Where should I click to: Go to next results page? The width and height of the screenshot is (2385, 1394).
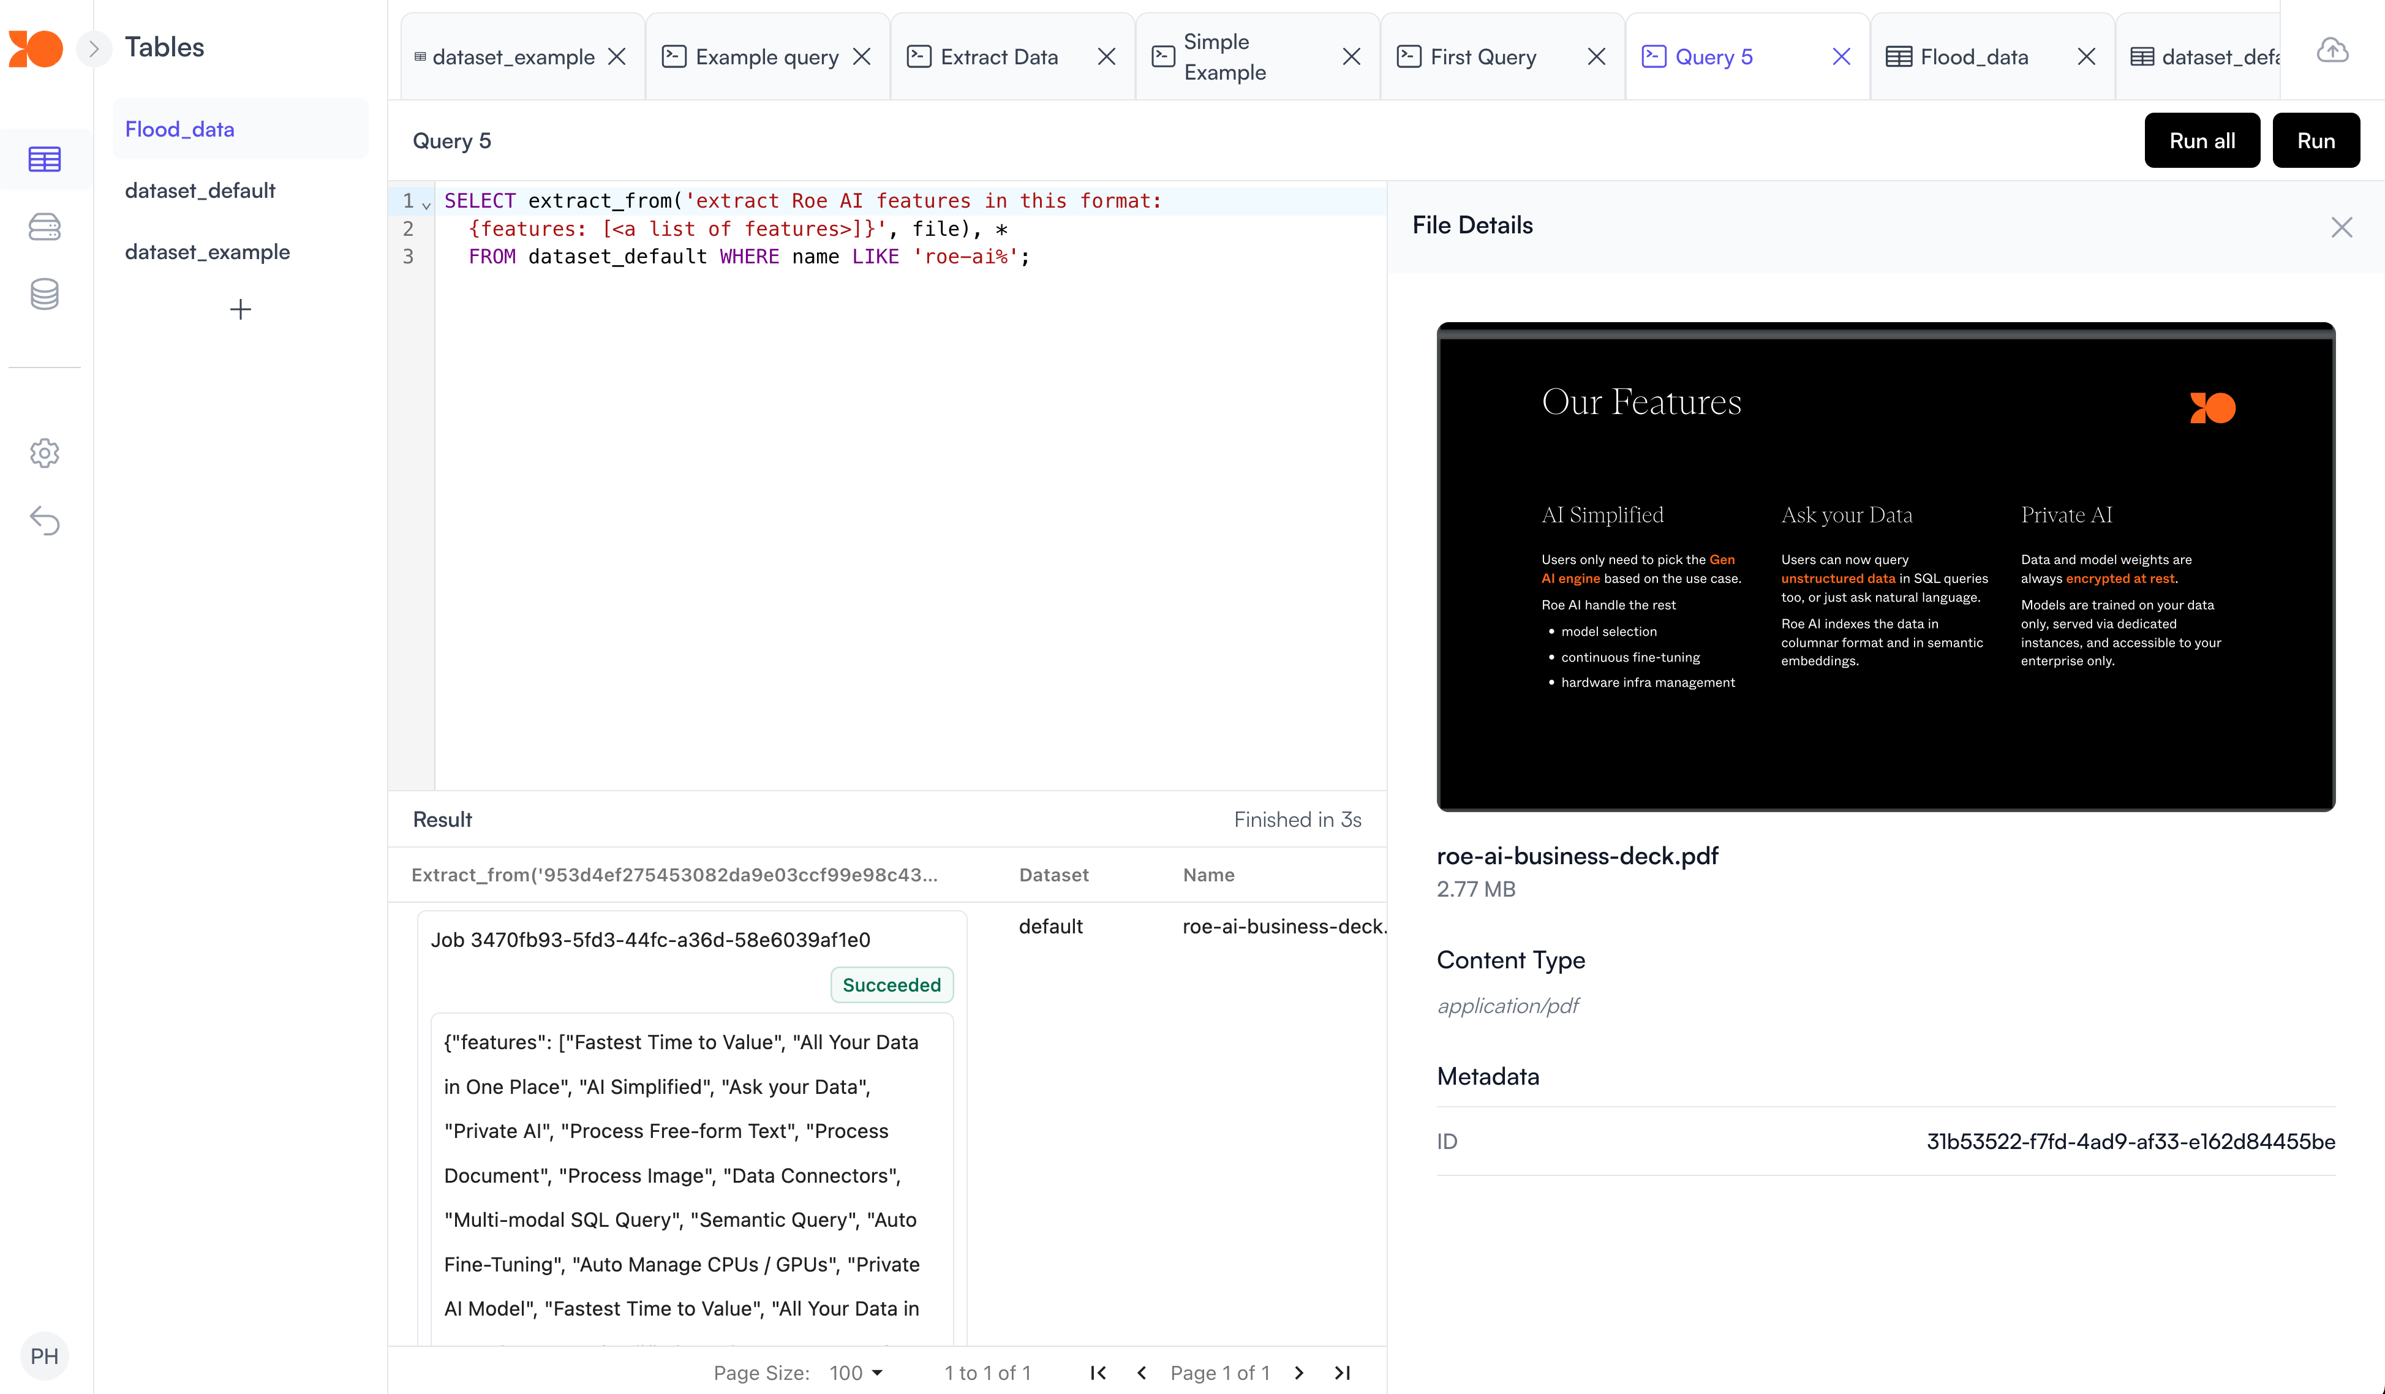pos(1298,1372)
